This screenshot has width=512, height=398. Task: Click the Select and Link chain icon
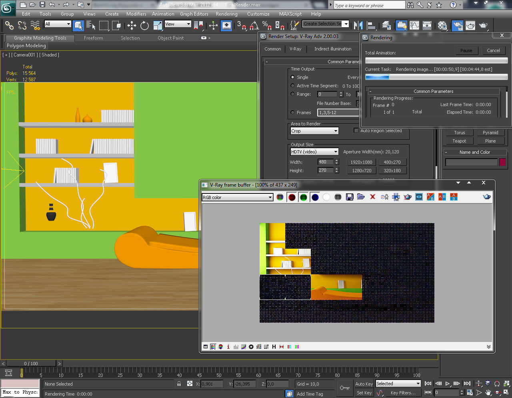(9, 26)
